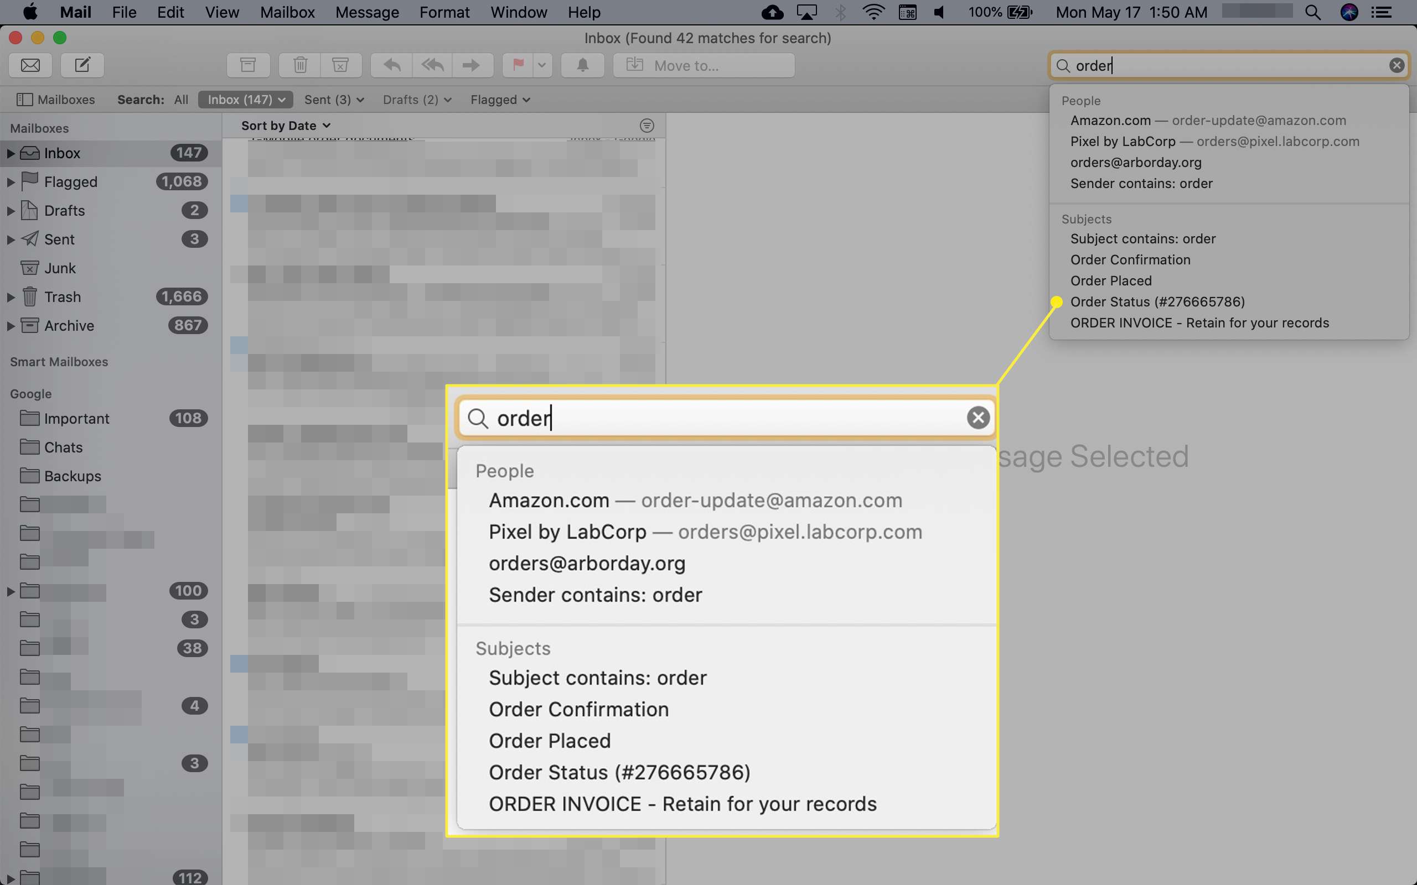This screenshot has height=885, width=1417.
Task: Choose Subject contains: order suggestion
Action: point(1228,239)
